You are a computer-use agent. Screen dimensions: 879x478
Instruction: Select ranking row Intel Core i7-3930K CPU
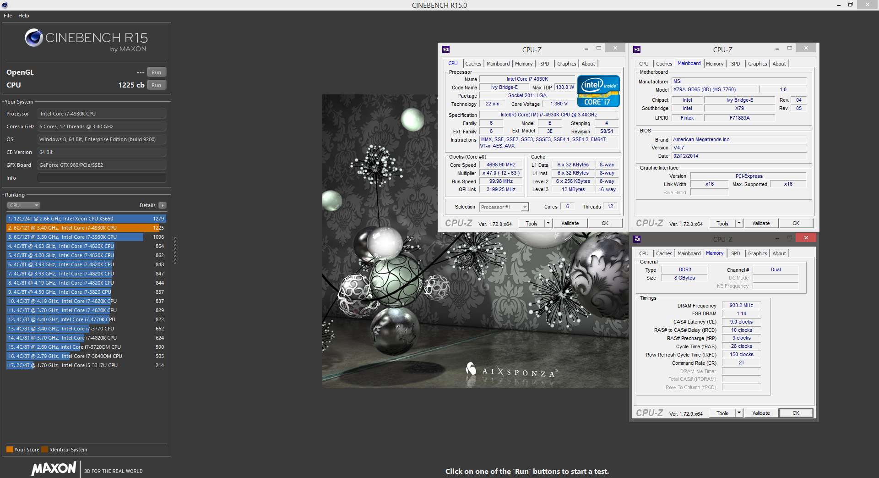86,237
